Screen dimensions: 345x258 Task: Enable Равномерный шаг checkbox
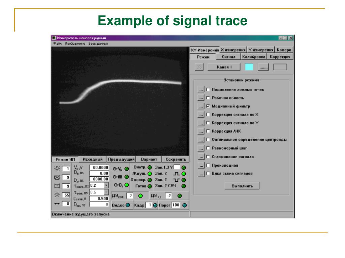tap(208, 148)
